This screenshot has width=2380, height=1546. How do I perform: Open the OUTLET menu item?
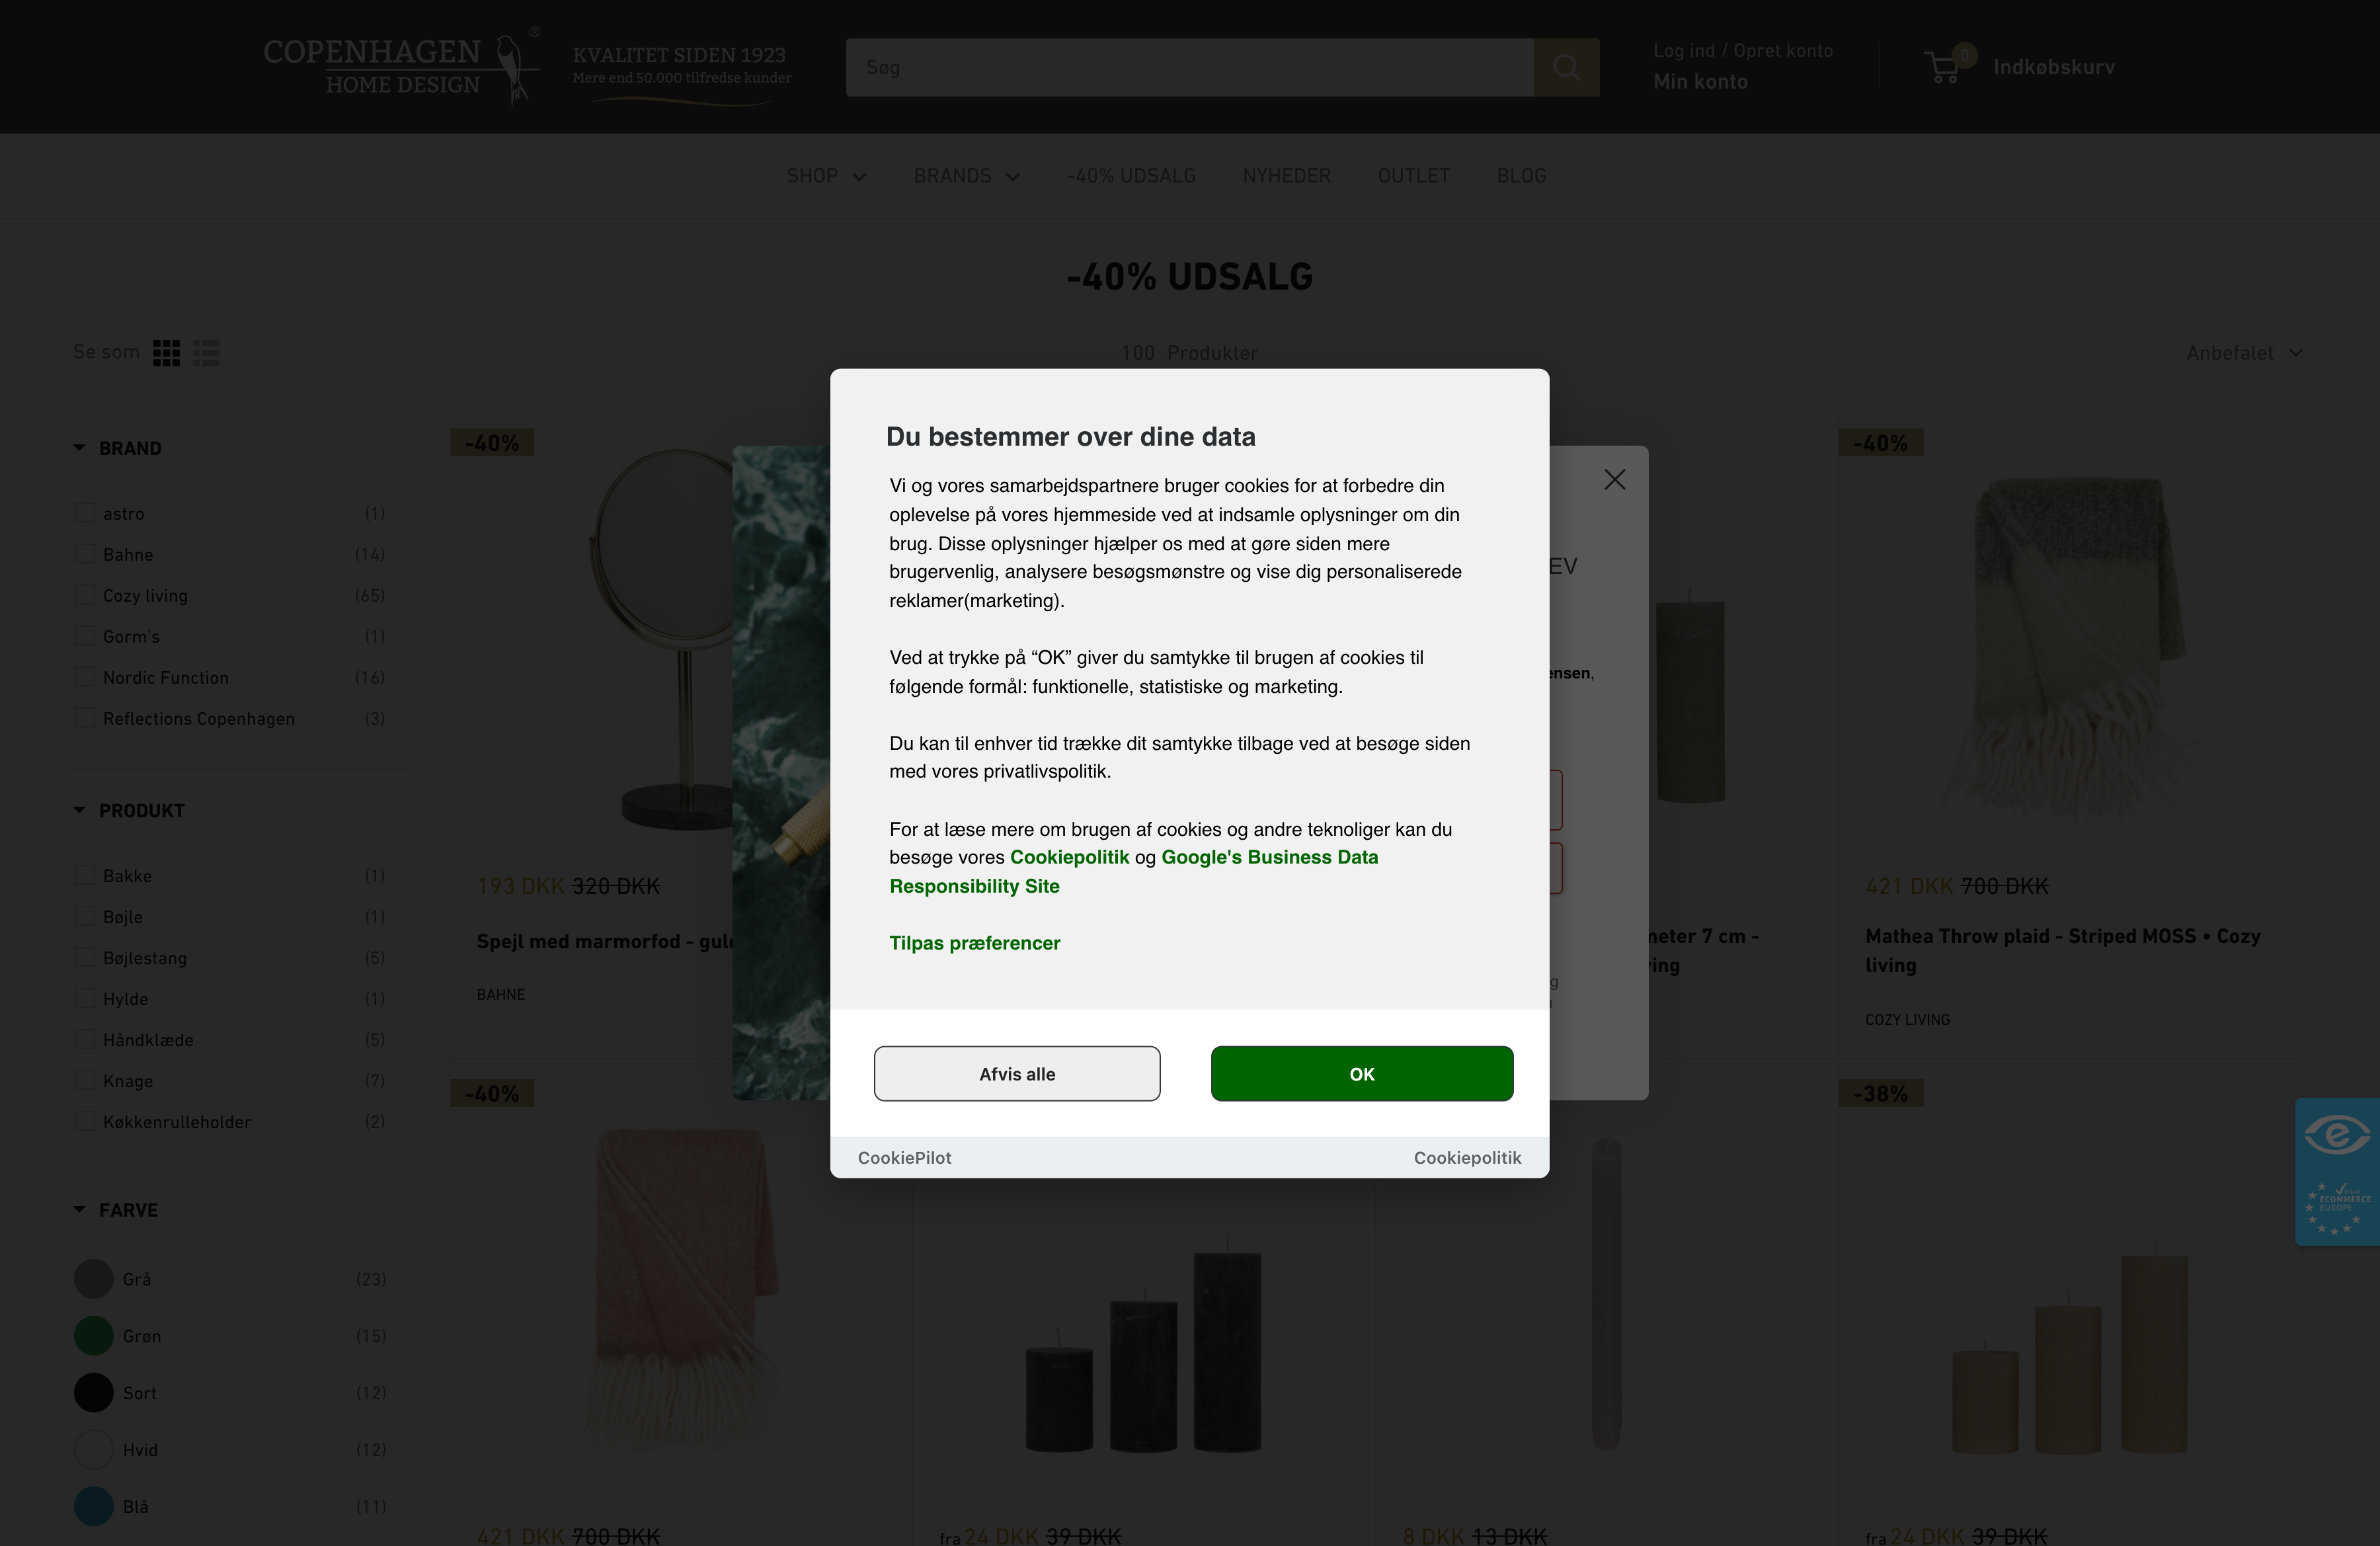point(1413,176)
